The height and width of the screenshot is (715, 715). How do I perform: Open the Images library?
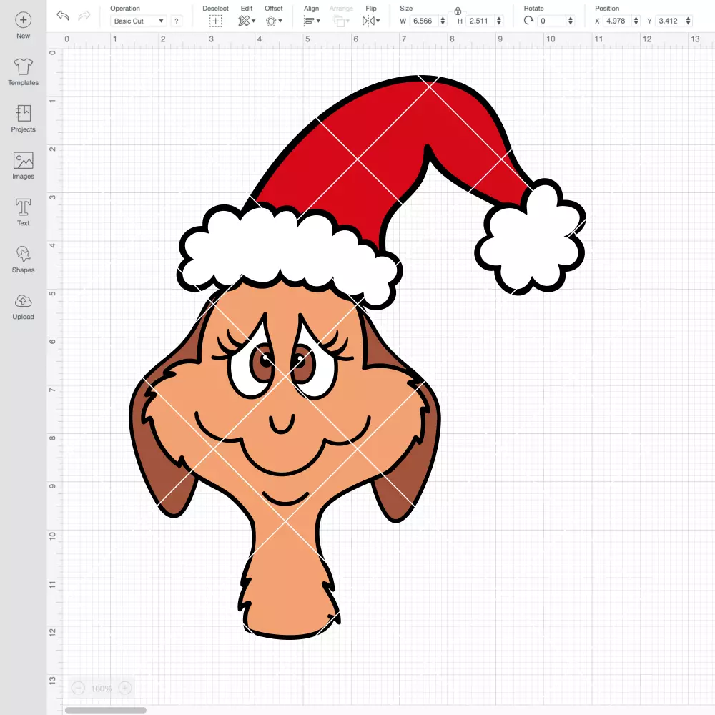[x=24, y=166]
